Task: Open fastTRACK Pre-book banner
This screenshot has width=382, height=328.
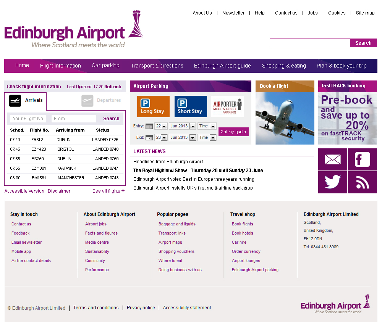Action: tap(347, 119)
